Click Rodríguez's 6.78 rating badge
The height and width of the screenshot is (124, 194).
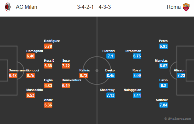click(x=48, y=46)
